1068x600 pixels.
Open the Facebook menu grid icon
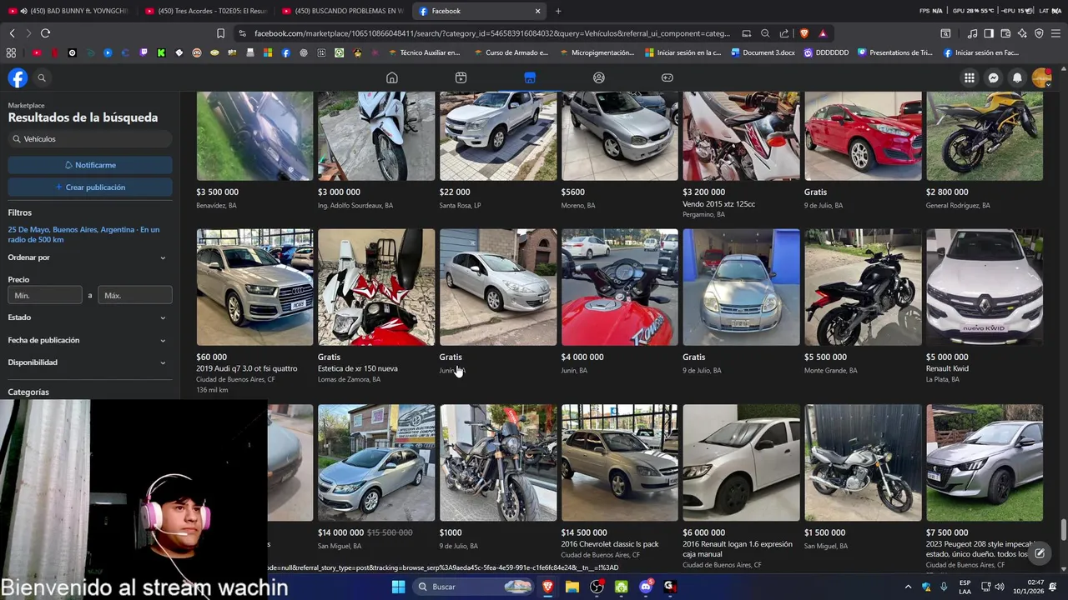pyautogui.click(x=969, y=77)
